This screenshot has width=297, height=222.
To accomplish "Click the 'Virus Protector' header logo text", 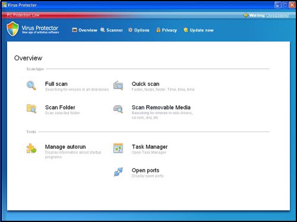I will click(40, 28).
